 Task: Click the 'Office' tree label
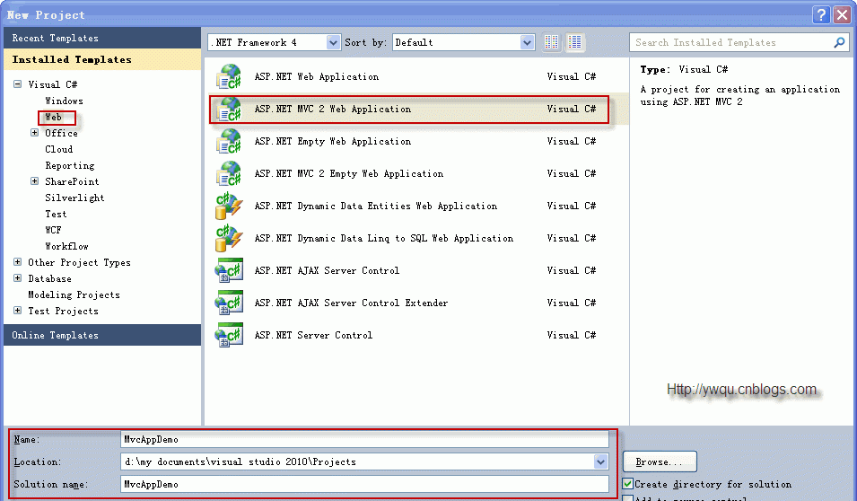click(61, 133)
